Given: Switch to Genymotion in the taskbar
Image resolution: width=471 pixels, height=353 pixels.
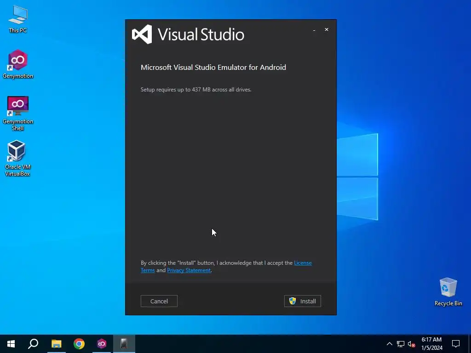Looking at the screenshot, I should pos(102,344).
